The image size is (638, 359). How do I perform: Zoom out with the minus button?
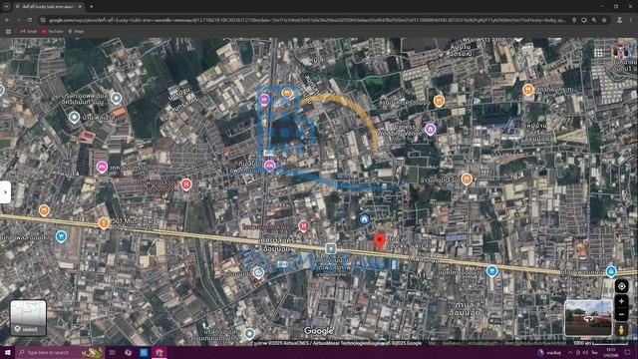pyautogui.click(x=621, y=314)
